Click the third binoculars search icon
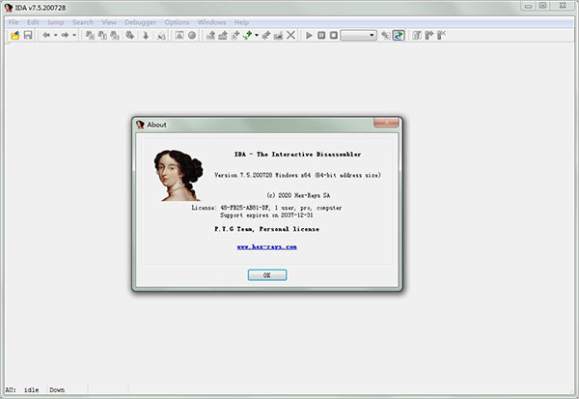579x399 pixels. (x=115, y=35)
